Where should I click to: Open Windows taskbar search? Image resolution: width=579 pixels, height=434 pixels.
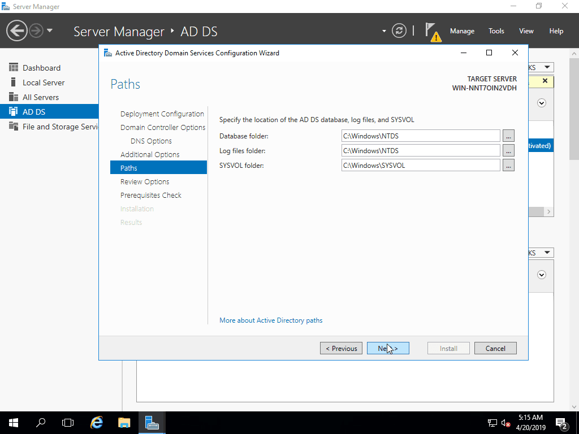pyautogui.click(x=41, y=423)
